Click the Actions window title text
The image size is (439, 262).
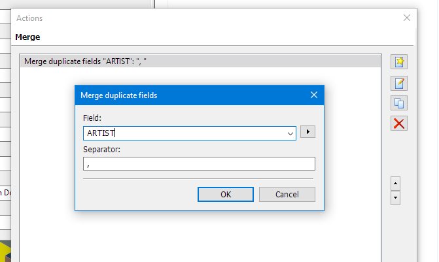pyautogui.click(x=29, y=18)
